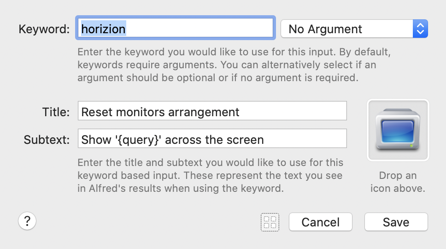Image resolution: width=446 pixels, height=249 pixels.
Task: Click the highlighted word horizion
Action: [104, 29]
